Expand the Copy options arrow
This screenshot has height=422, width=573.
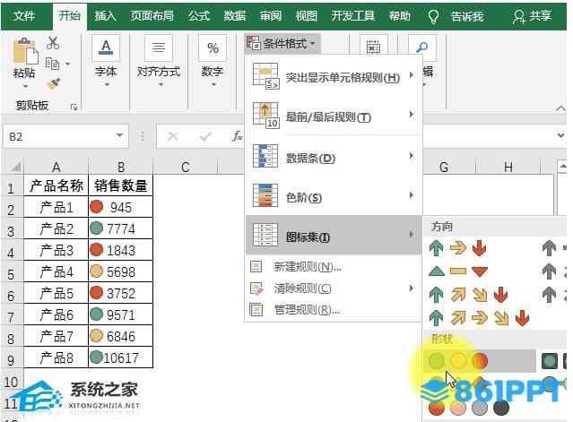tap(68, 64)
